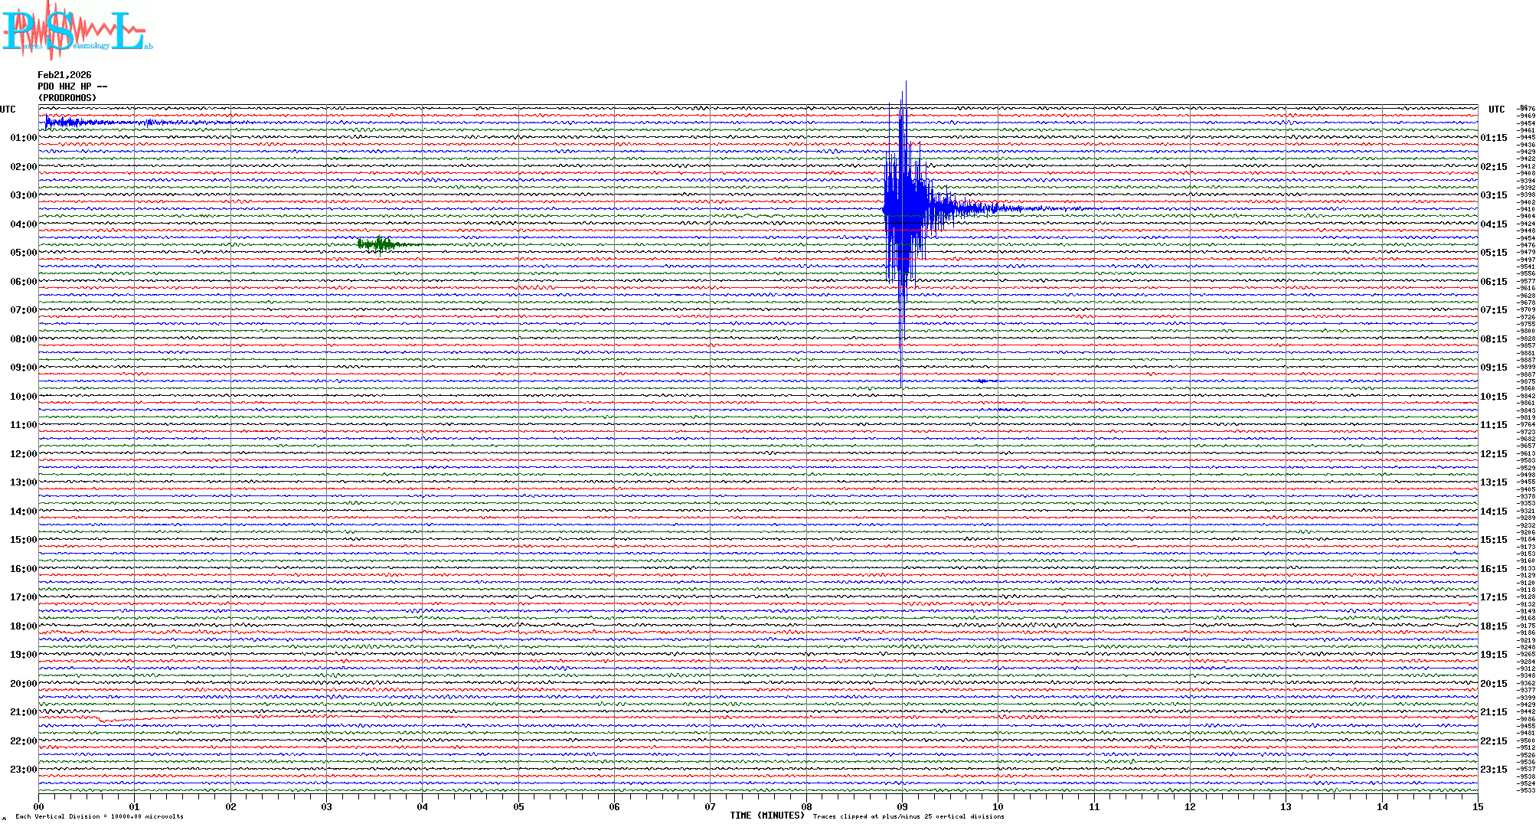The width and height of the screenshot is (1539, 827).
Task: Click minute 03 on bottom axis
Action: [x=326, y=806]
